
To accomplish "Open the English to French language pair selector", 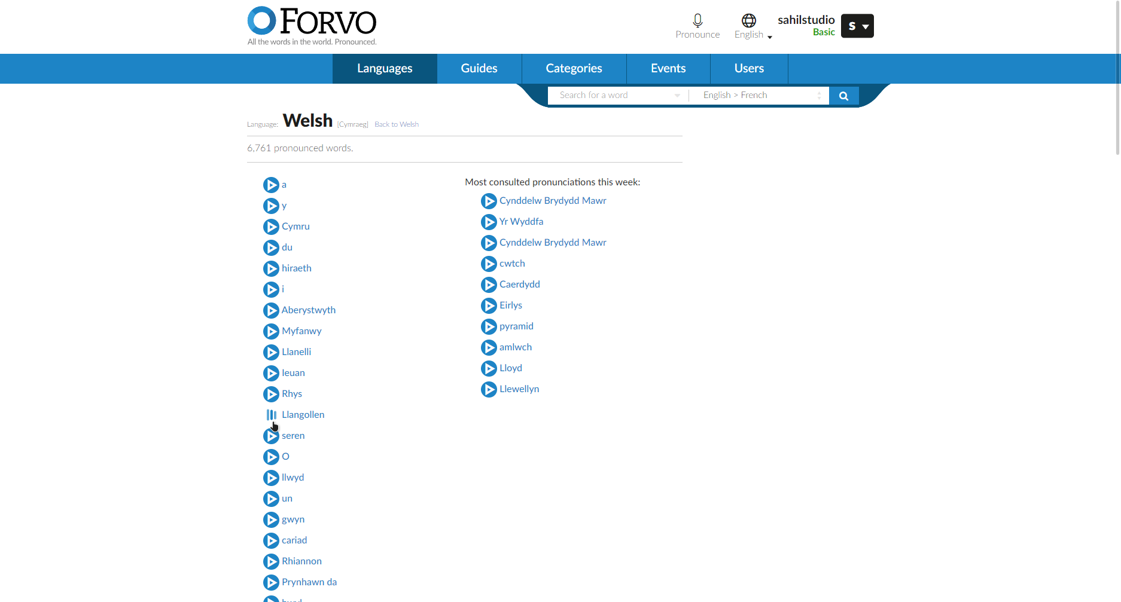I will (x=758, y=95).
